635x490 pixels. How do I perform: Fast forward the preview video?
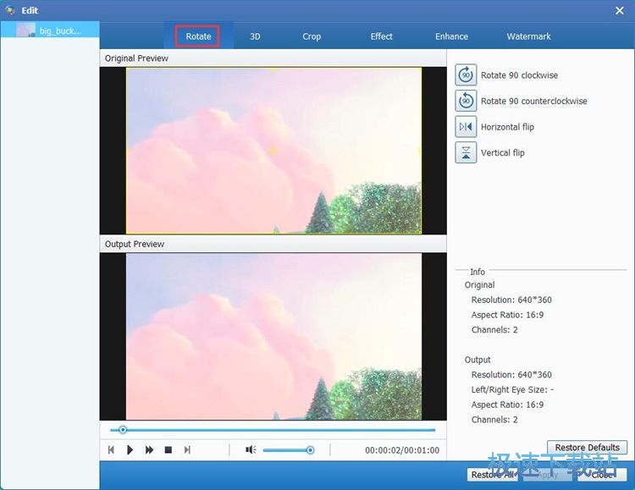(149, 450)
